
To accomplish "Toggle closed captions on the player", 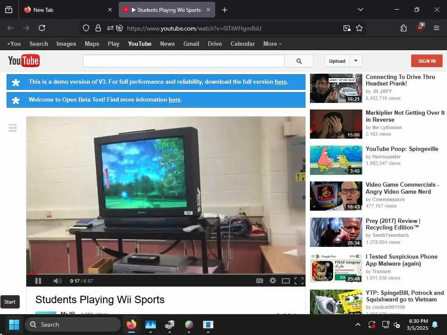I will [259, 281].
